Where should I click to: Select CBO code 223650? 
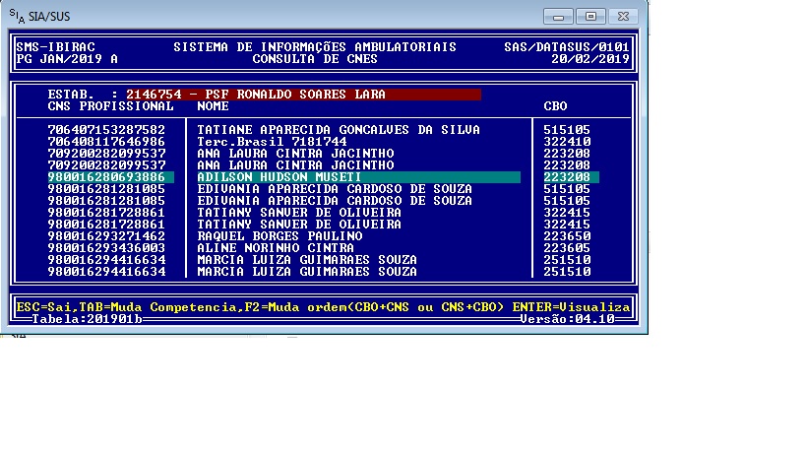coord(567,236)
